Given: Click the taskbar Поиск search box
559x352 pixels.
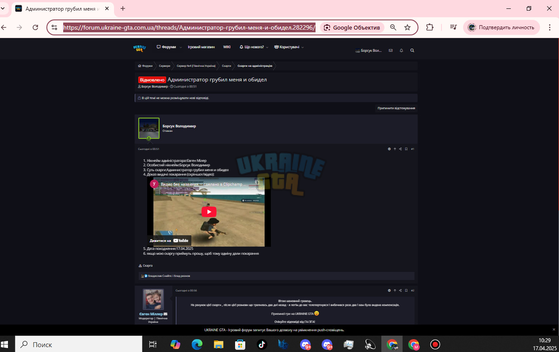Looking at the screenshot, I should pos(78,344).
